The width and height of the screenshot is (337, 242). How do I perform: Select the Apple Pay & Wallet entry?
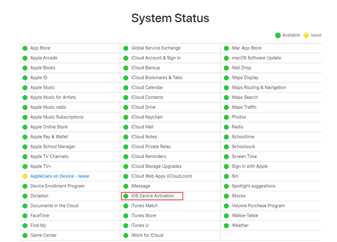49,137
